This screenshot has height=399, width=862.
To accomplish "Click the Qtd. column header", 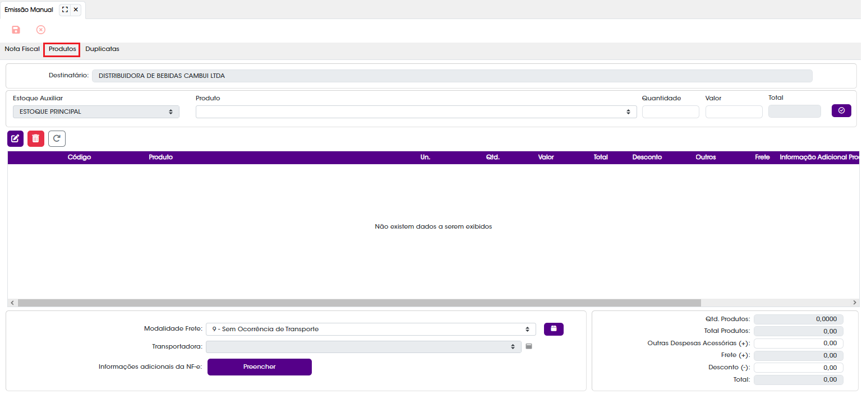I will pos(493,157).
